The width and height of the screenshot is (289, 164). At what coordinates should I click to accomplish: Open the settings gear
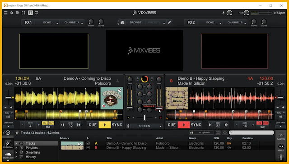(x=12, y=13)
